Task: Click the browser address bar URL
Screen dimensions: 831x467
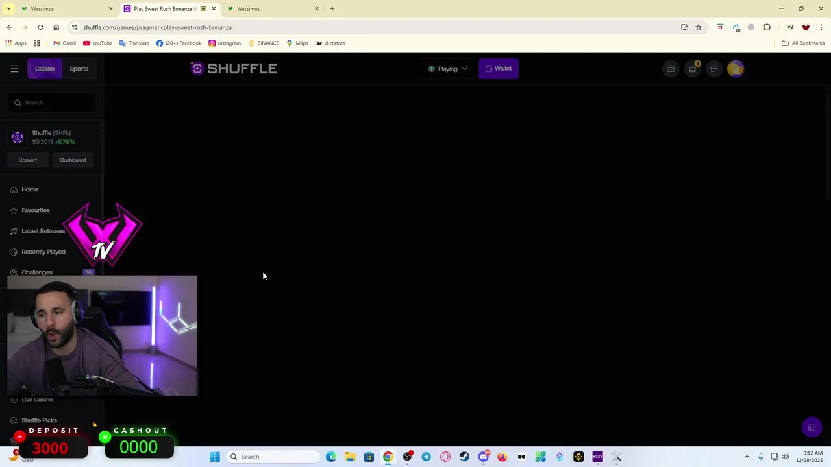Action: (x=157, y=27)
